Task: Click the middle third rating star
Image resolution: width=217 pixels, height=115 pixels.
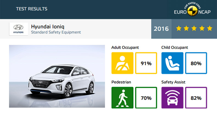Action: (x=194, y=28)
